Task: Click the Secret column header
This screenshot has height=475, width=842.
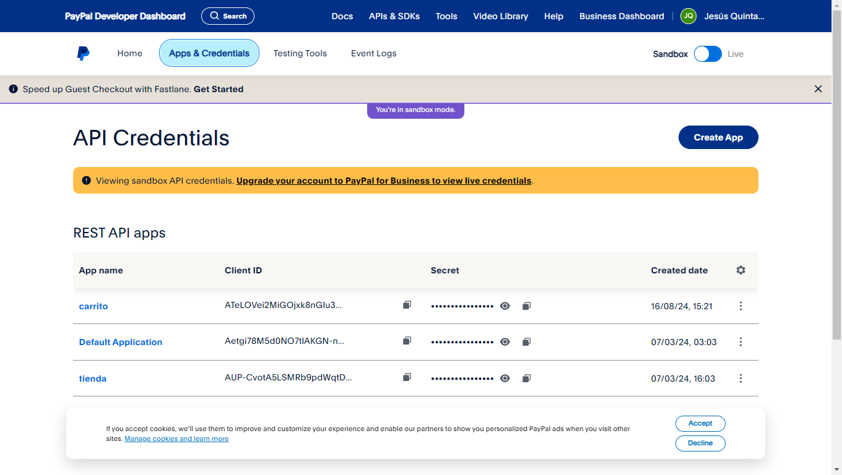Action: click(445, 270)
